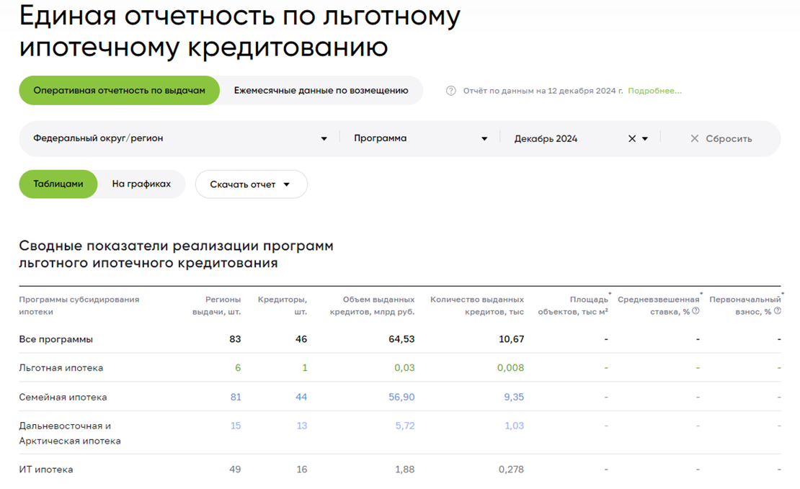Click the Кредиторы, шт. column header
This screenshot has width=800, height=489.
[x=283, y=305]
